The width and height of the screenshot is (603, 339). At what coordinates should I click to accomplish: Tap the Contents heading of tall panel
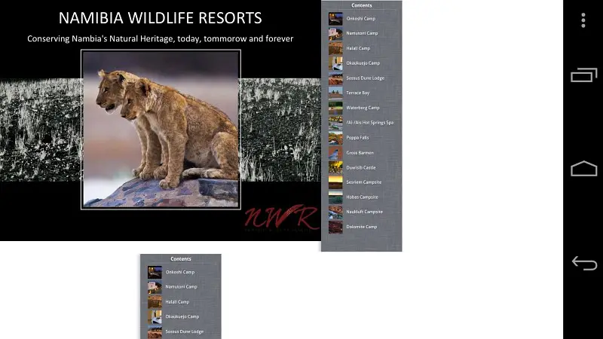[x=362, y=5]
